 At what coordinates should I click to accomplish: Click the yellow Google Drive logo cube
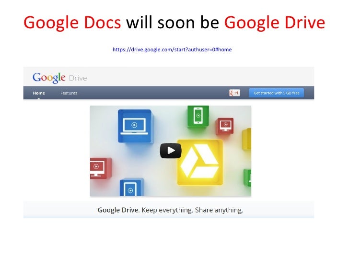click(x=200, y=162)
